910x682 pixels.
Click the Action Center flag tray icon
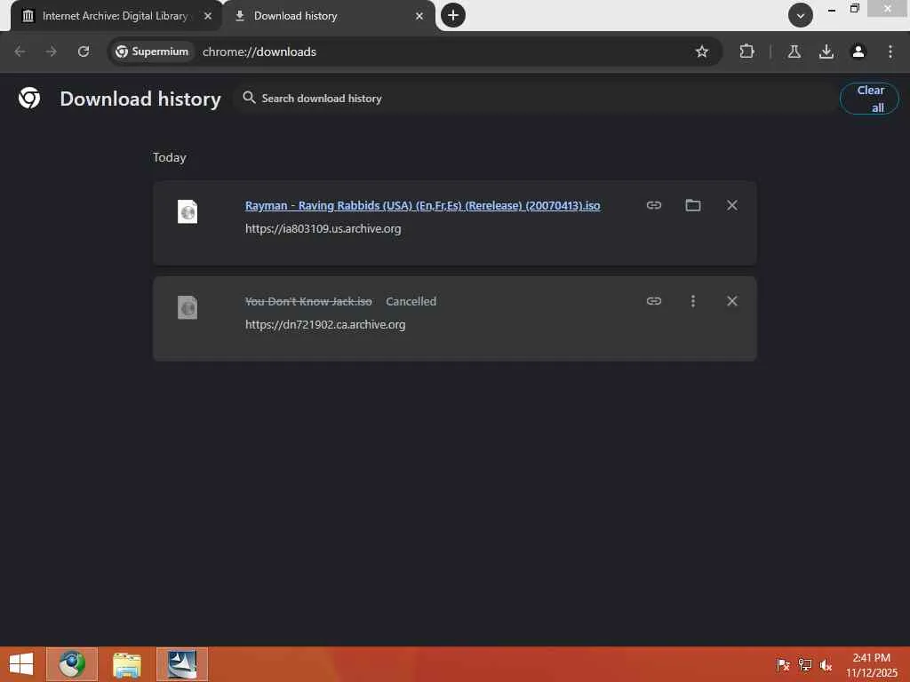click(x=783, y=664)
